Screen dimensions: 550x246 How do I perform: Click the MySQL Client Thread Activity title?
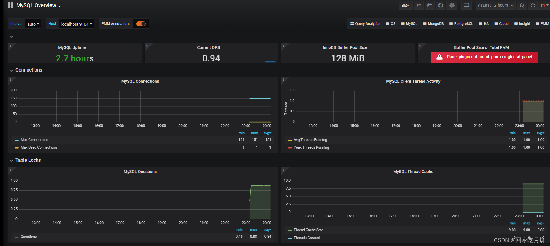click(413, 81)
